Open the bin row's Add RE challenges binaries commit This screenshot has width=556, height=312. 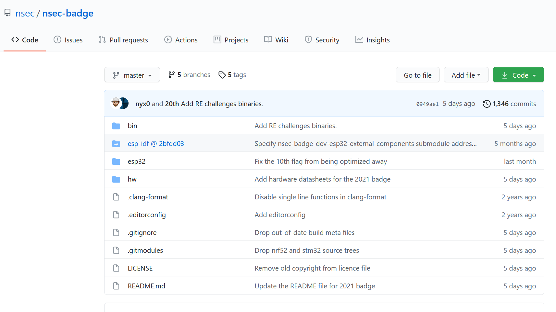[x=296, y=126]
